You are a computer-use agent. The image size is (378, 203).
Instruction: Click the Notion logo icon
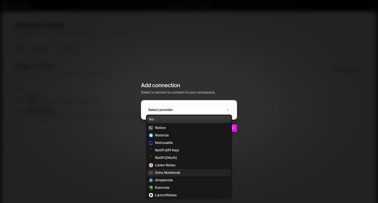click(151, 128)
